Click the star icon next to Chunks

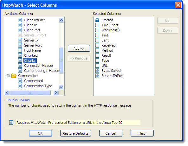pyautogui.click(x=20, y=60)
